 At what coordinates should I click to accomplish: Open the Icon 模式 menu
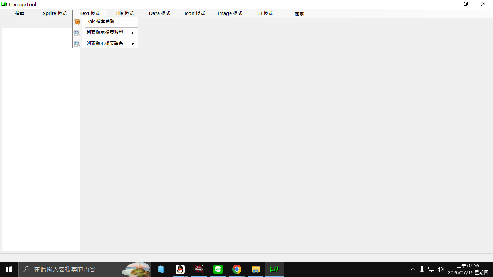pos(195,13)
